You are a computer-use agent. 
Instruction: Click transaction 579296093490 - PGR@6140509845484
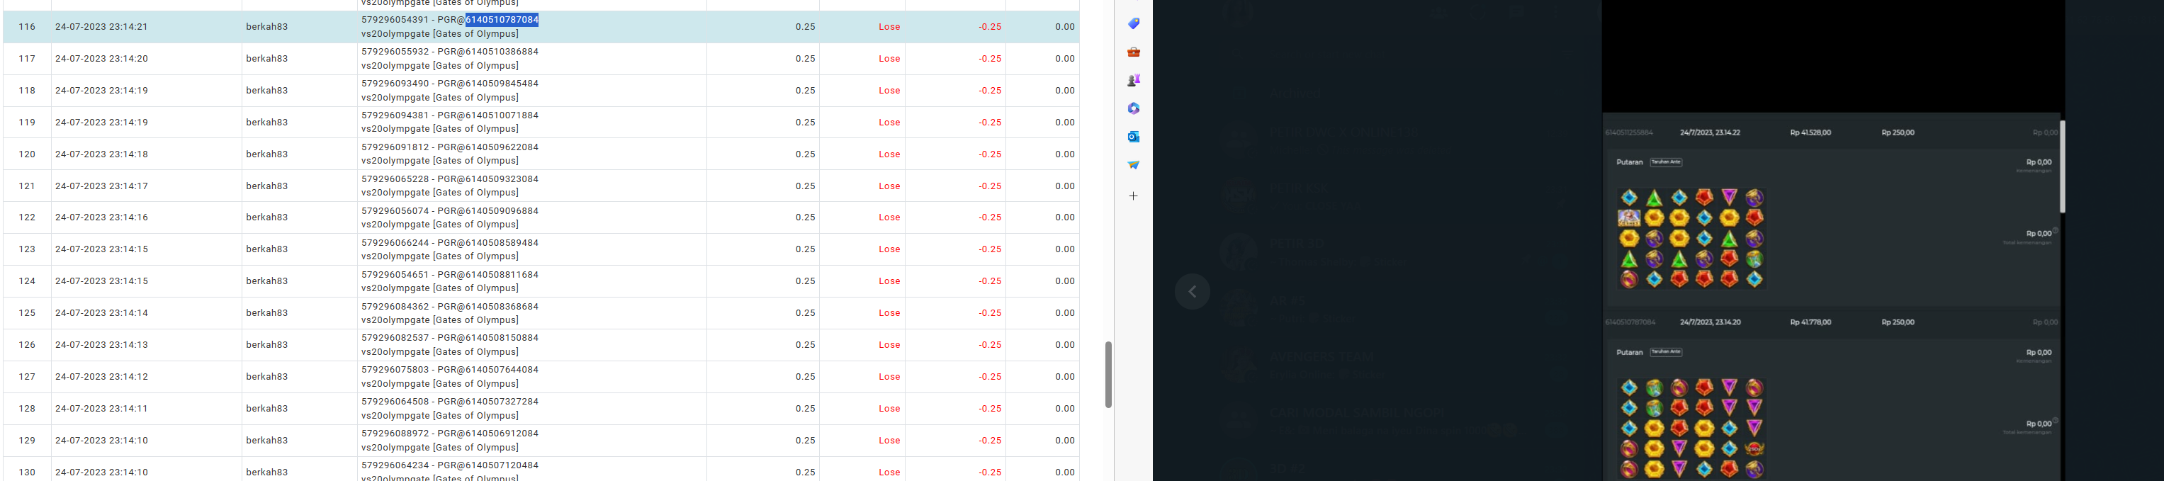(x=450, y=83)
